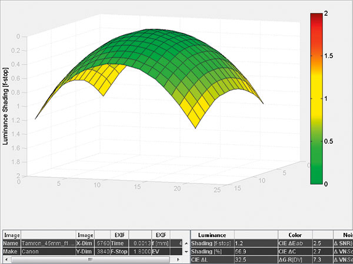Select the 'Shading [%]' label cell
This screenshot has height=264, width=353.
[x=212, y=252]
